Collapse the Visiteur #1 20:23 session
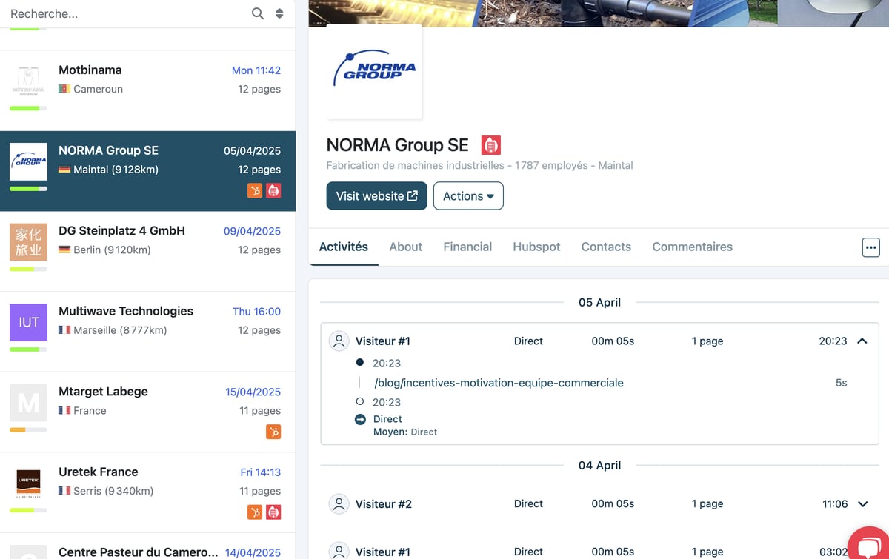Screen dimensions: 889x559 (x=862, y=341)
